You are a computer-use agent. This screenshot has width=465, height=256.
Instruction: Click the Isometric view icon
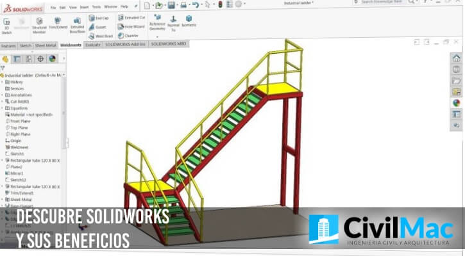[189, 22]
